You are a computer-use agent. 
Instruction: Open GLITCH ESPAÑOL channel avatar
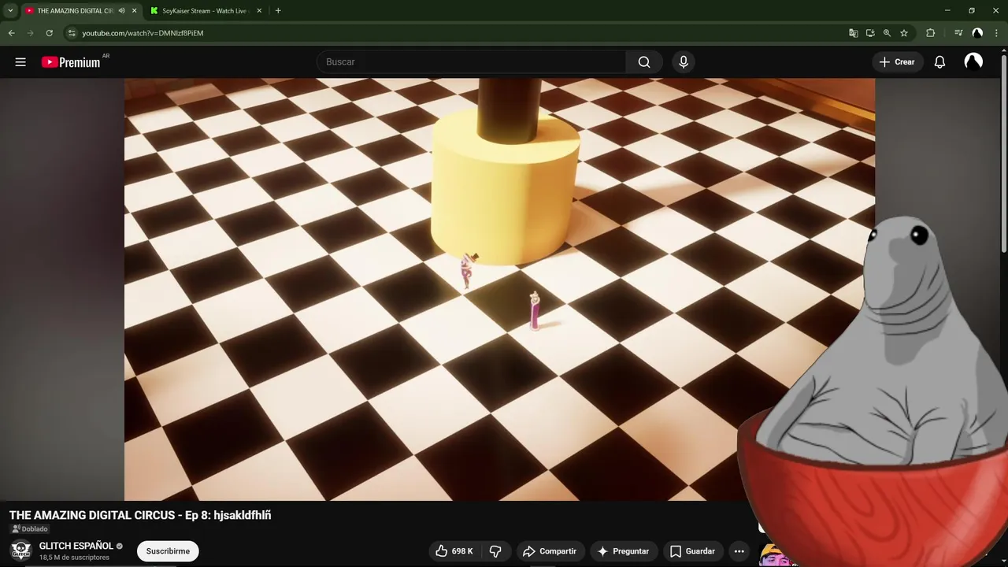coord(21,550)
